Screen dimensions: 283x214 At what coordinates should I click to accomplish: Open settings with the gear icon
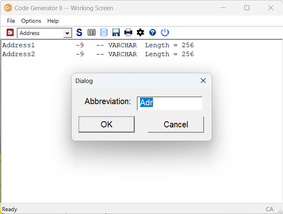coord(140,33)
